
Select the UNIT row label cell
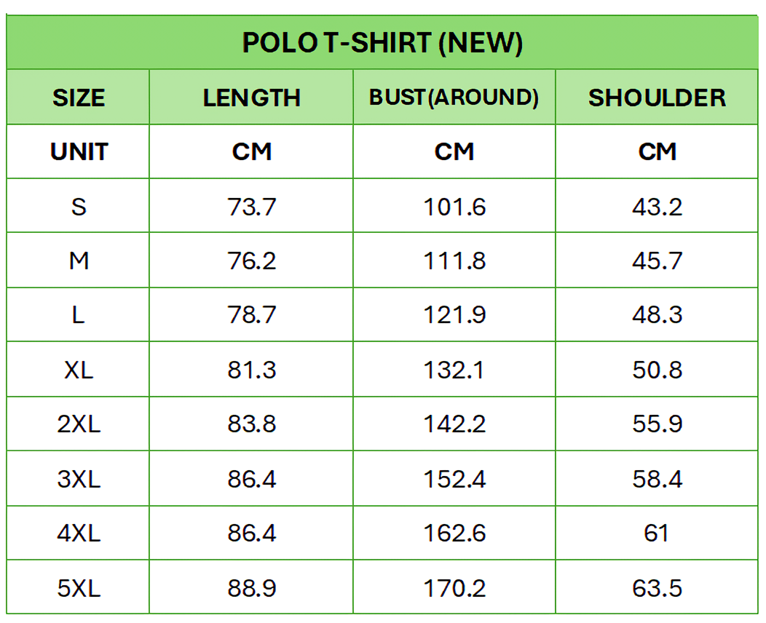(79, 151)
